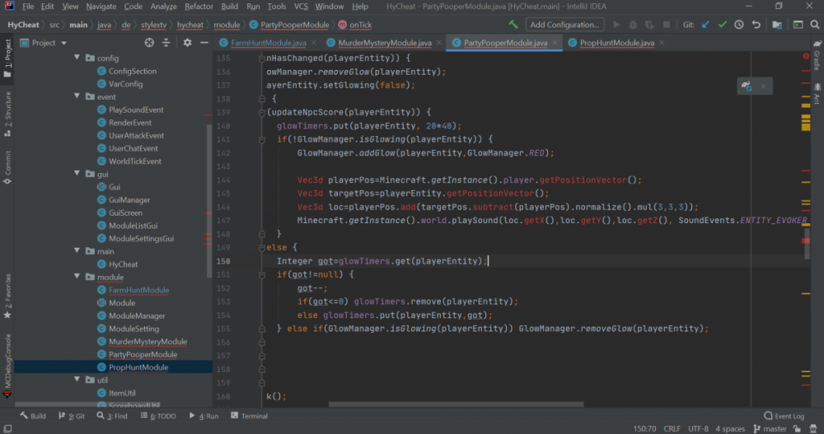Click UTF-8 encoding in status bar

tap(699, 429)
